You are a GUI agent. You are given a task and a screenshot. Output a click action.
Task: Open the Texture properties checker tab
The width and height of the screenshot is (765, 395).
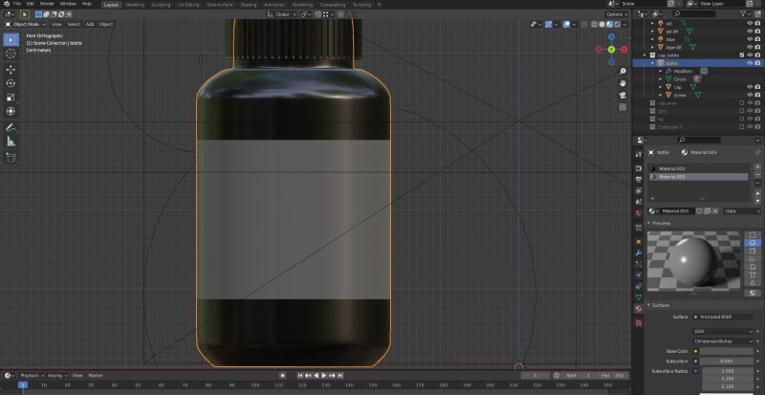tap(639, 322)
